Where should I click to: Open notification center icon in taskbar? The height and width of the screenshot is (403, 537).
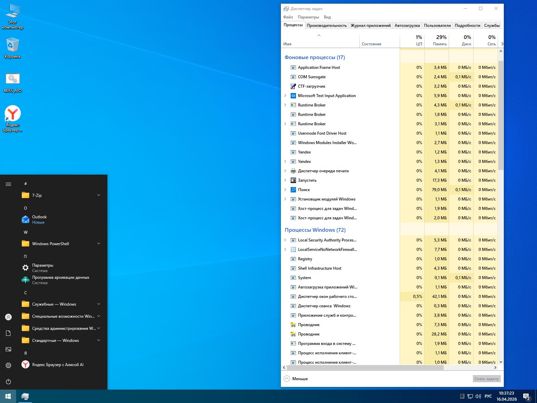coord(526,396)
